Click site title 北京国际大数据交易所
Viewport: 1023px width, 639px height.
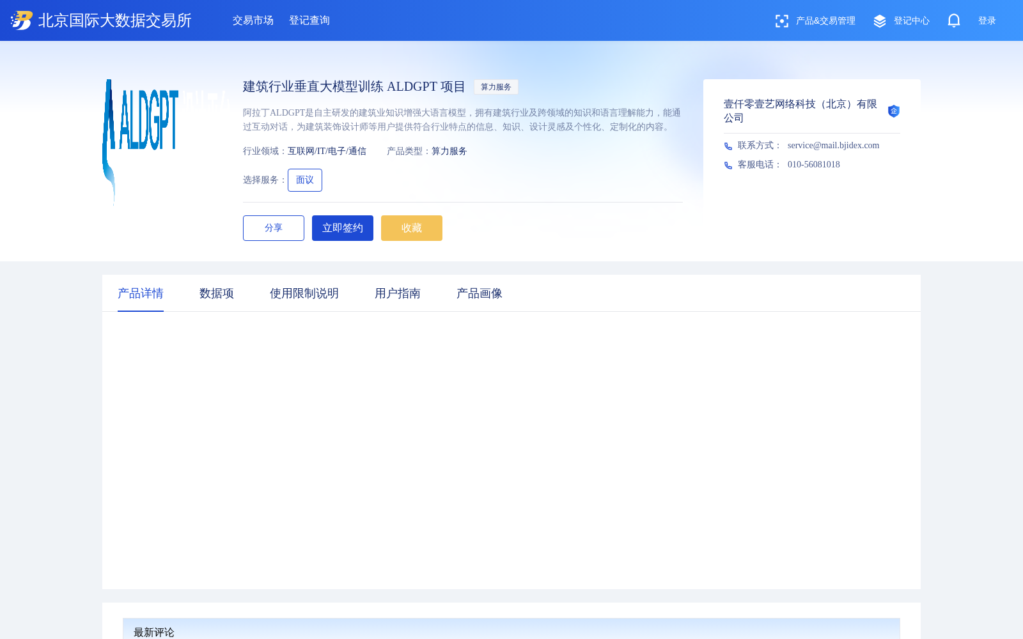coord(115,20)
